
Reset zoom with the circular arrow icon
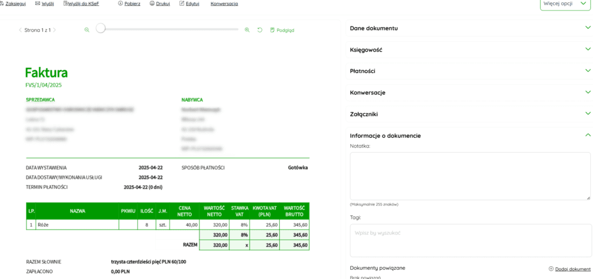[x=260, y=30]
